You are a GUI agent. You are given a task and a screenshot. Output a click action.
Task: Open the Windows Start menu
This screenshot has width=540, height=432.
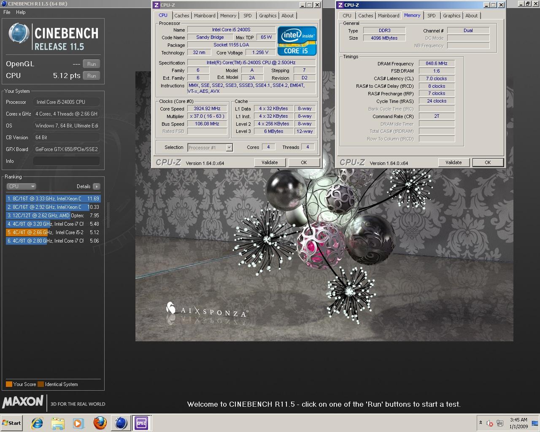(11, 423)
